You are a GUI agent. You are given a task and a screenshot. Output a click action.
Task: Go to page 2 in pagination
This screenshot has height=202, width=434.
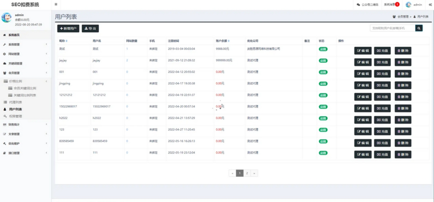click(x=247, y=173)
